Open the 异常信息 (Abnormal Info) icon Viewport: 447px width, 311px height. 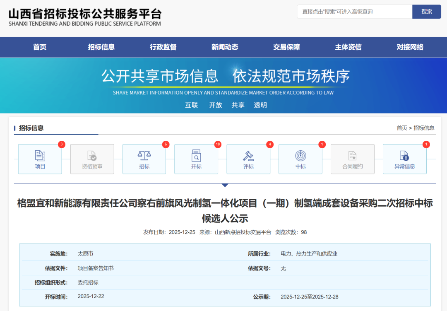pos(405,159)
